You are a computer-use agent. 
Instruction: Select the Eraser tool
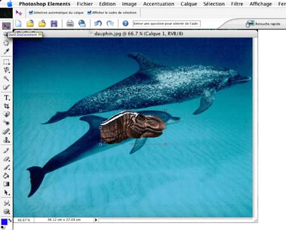(x=6, y=159)
